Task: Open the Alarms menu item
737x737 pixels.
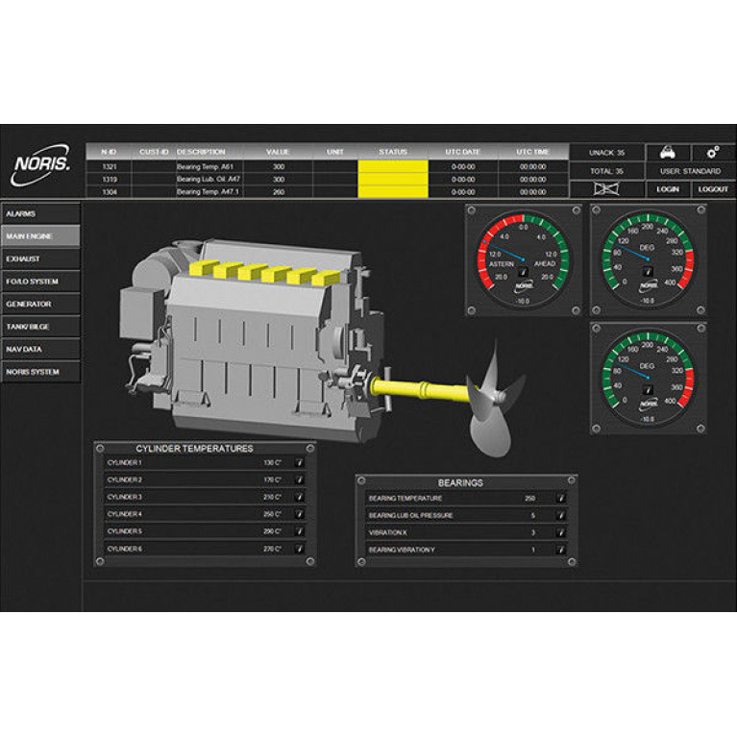Action: 40,213
